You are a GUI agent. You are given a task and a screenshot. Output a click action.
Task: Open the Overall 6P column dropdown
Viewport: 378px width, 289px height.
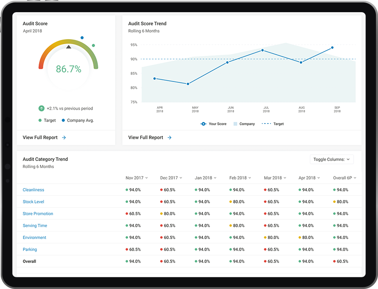[344, 178]
